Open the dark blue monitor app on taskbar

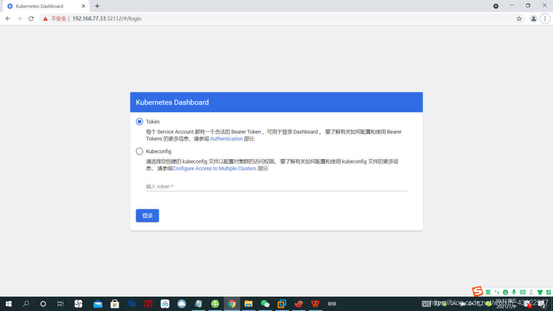tap(131, 304)
